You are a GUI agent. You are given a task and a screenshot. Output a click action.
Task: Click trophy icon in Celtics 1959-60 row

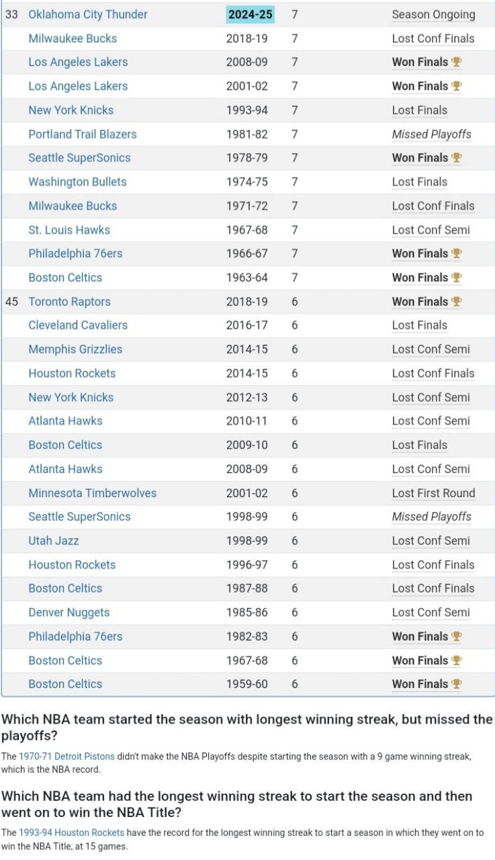click(457, 684)
